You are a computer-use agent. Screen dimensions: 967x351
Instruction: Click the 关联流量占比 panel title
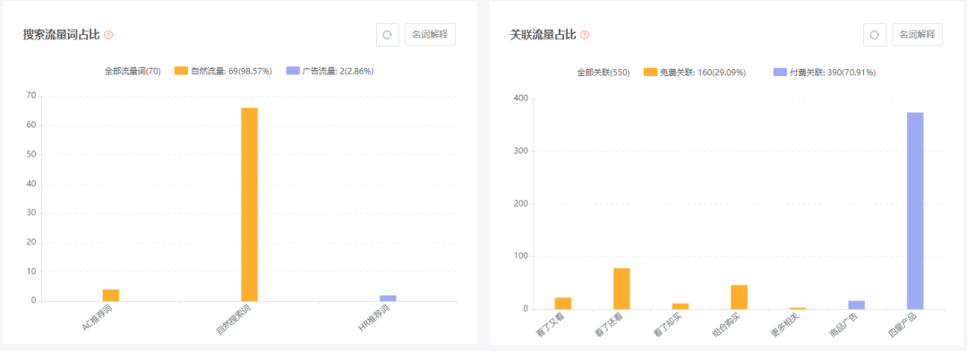click(x=543, y=35)
